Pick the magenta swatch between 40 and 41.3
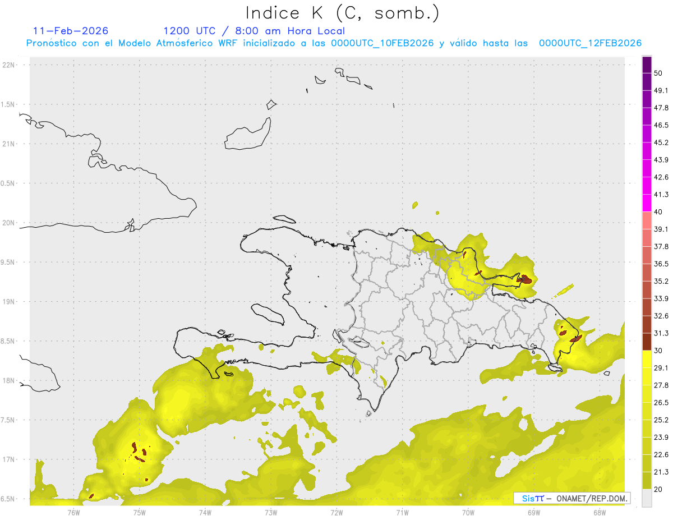 pyautogui.click(x=647, y=204)
